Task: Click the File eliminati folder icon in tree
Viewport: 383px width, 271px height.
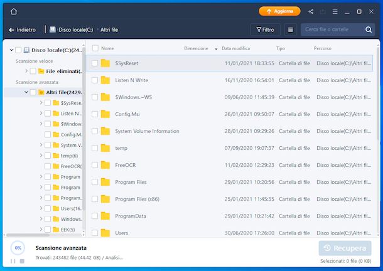Action: (41, 71)
